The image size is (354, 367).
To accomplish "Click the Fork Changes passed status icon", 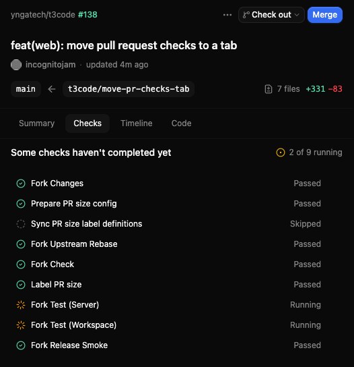I will click(21, 183).
